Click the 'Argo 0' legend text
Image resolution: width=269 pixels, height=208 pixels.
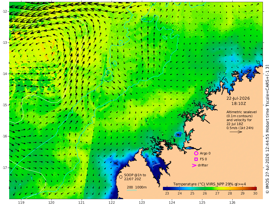(x=205, y=153)
